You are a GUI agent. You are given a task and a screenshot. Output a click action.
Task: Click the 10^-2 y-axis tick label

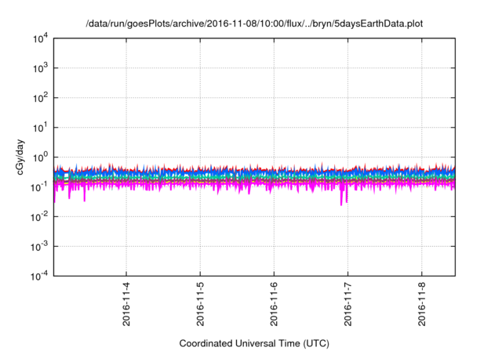(x=39, y=217)
